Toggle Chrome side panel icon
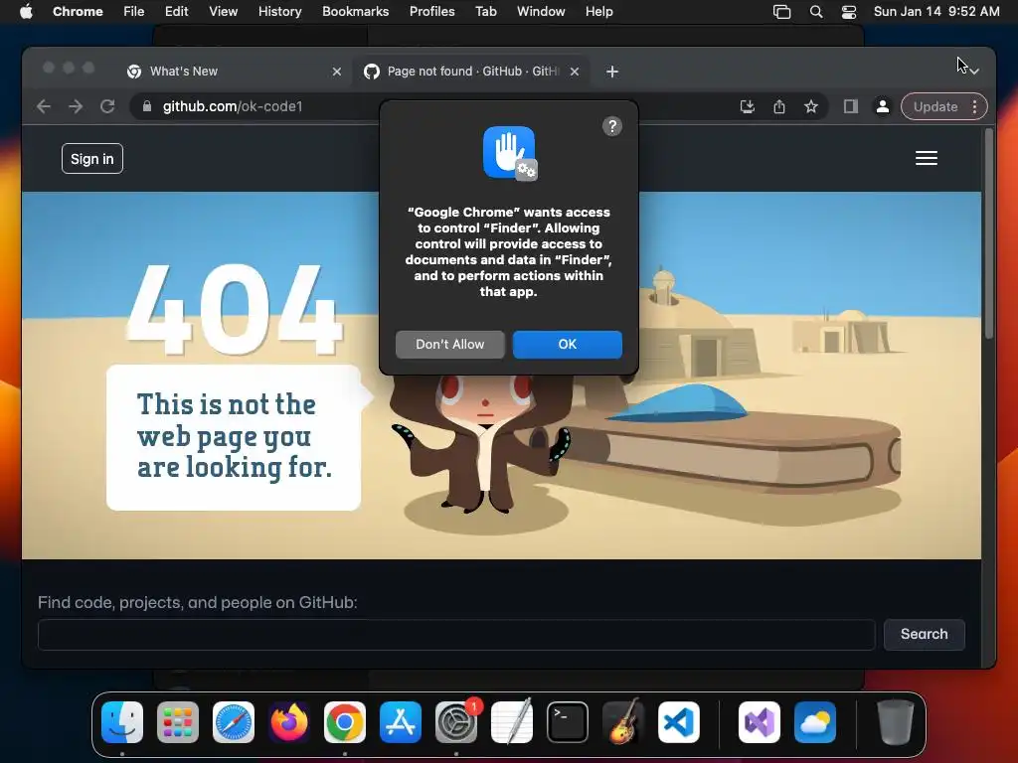The image size is (1018, 763). pos(851,106)
